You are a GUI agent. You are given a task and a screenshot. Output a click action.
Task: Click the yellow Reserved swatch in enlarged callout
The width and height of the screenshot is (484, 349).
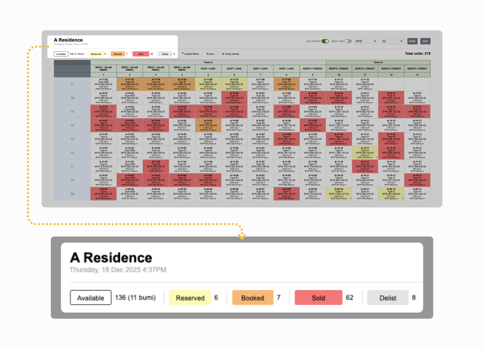tap(190, 298)
